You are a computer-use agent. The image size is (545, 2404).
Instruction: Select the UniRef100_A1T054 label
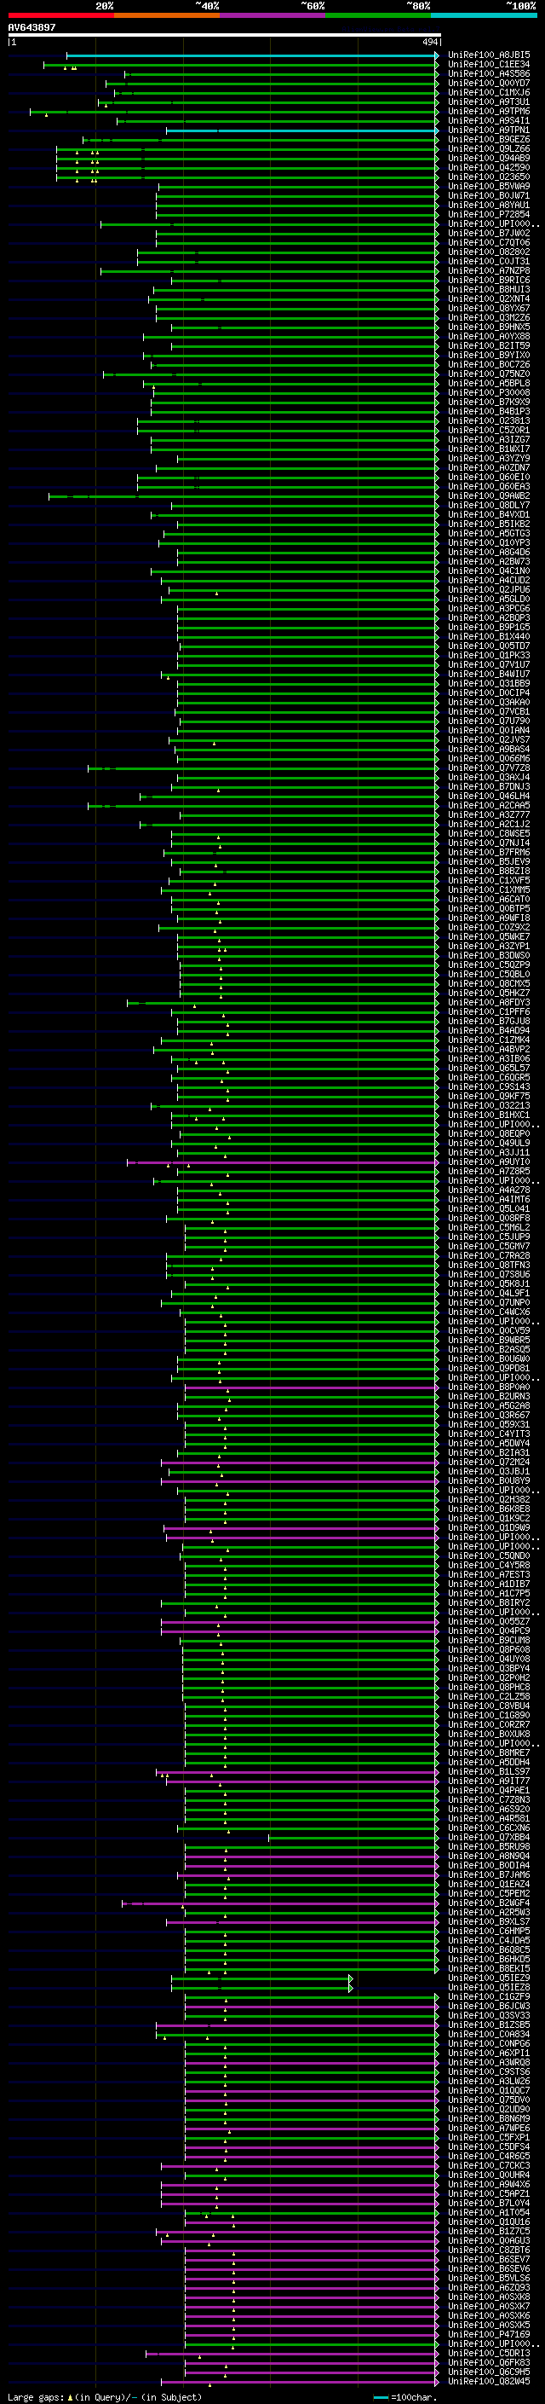click(x=489, y=2213)
